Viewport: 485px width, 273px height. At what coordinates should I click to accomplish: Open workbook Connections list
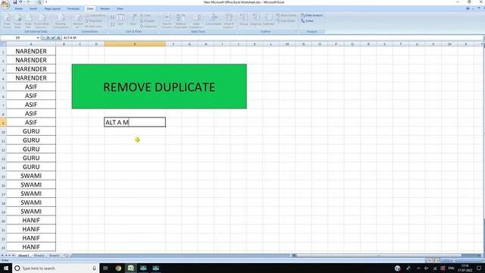coord(95,15)
